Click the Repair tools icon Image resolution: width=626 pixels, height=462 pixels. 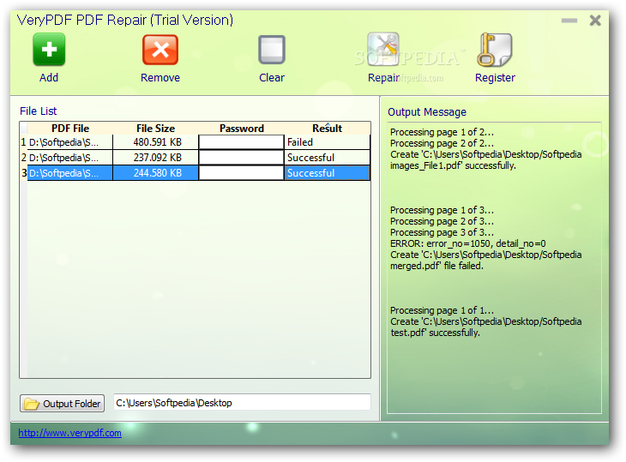coord(383,49)
